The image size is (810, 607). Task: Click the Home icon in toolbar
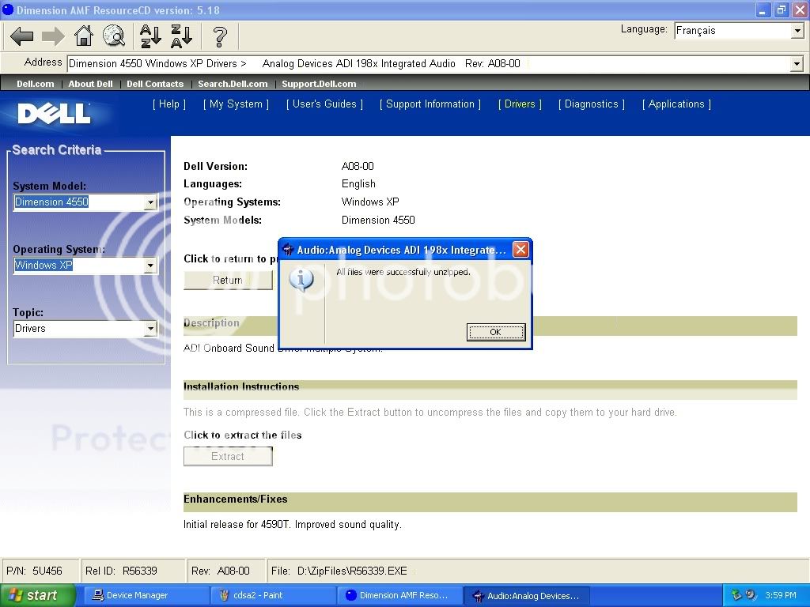[84, 36]
